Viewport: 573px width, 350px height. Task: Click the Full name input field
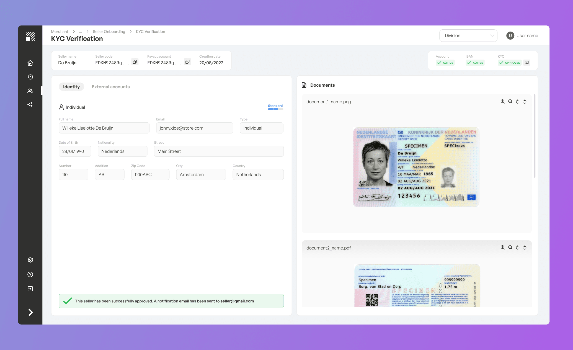click(104, 128)
